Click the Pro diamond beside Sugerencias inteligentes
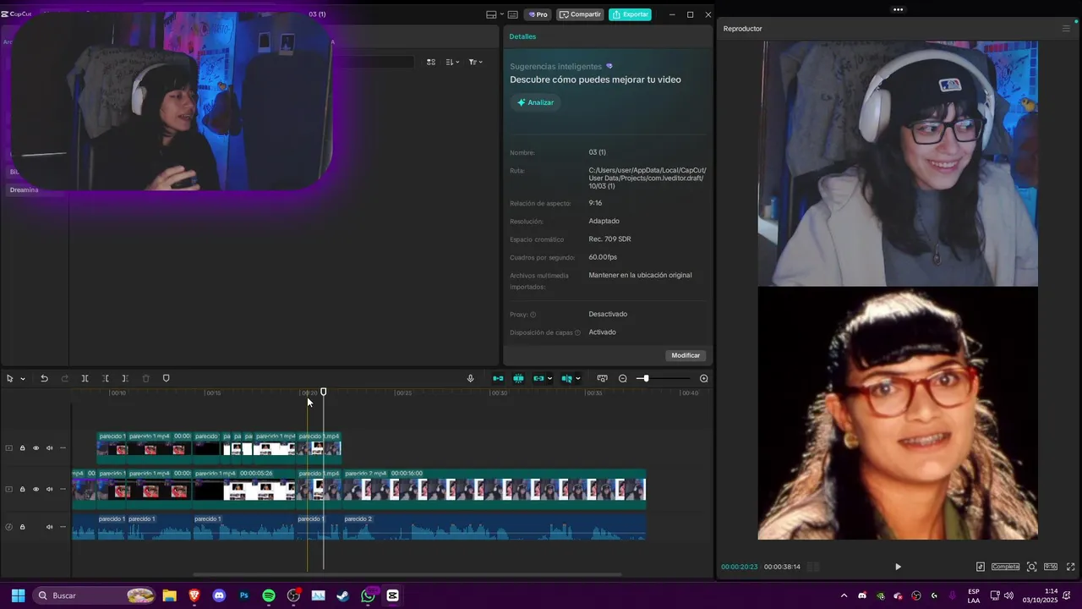 coord(609,66)
